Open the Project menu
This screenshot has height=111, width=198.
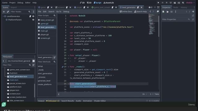12,3
